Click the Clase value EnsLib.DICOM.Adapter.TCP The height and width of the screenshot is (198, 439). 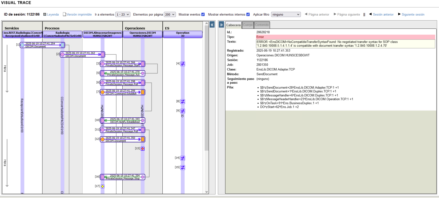pyautogui.click(x=275, y=70)
